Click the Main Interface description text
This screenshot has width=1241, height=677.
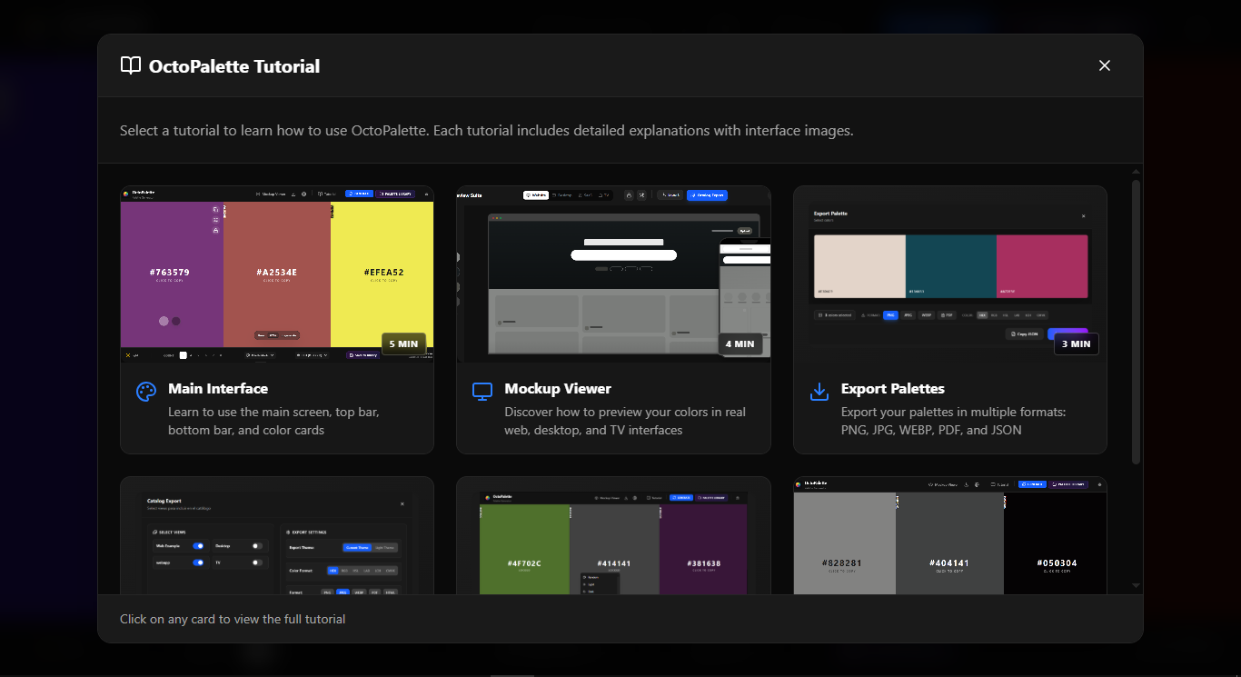[x=273, y=421]
